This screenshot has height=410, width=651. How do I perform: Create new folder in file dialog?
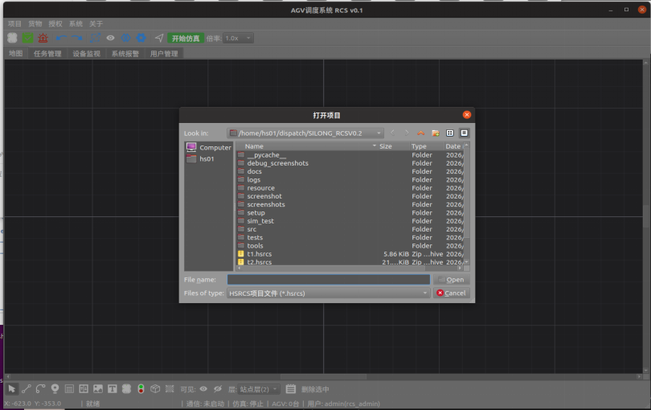point(436,133)
